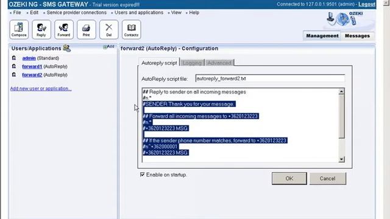The image size is (390, 219).
Task: Click the '#n^+362000001' script line
Action: pyautogui.click(x=160, y=147)
